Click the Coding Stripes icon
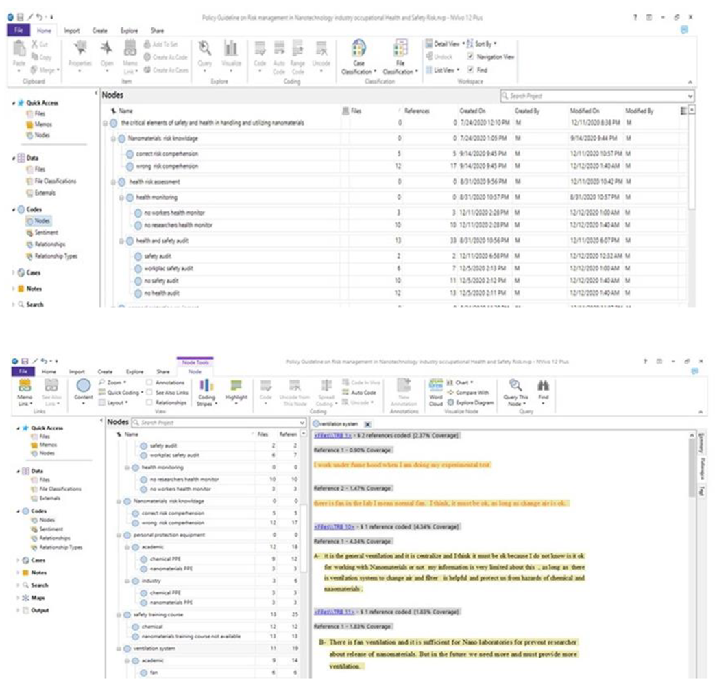Image resolution: width=717 pixels, height=685 pixels. [x=206, y=392]
